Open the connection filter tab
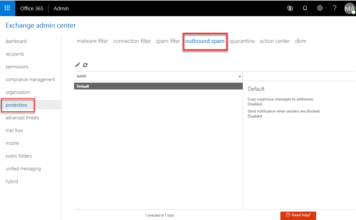This screenshot has height=220, width=356. 132,41
